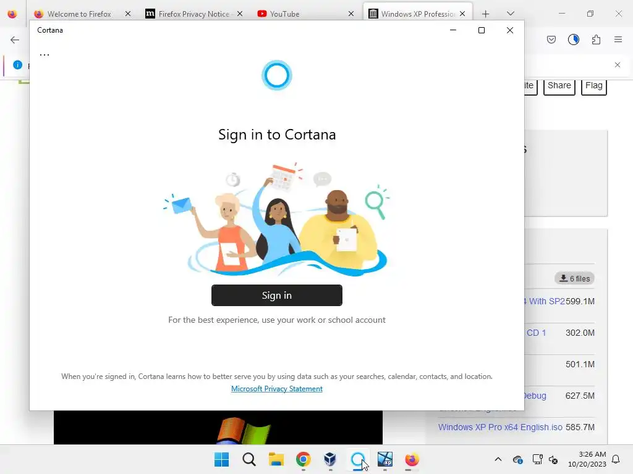Maximize the Cortana window
Image resolution: width=633 pixels, height=474 pixels.
pyautogui.click(x=481, y=30)
